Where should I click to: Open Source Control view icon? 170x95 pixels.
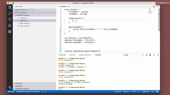pos(10,19)
